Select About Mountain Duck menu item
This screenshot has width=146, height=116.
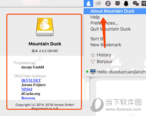[x=115, y=11]
